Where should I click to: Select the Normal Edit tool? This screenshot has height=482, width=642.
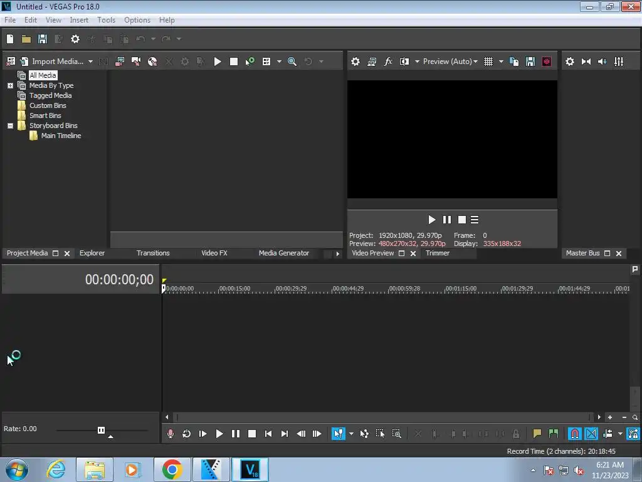pos(338,434)
